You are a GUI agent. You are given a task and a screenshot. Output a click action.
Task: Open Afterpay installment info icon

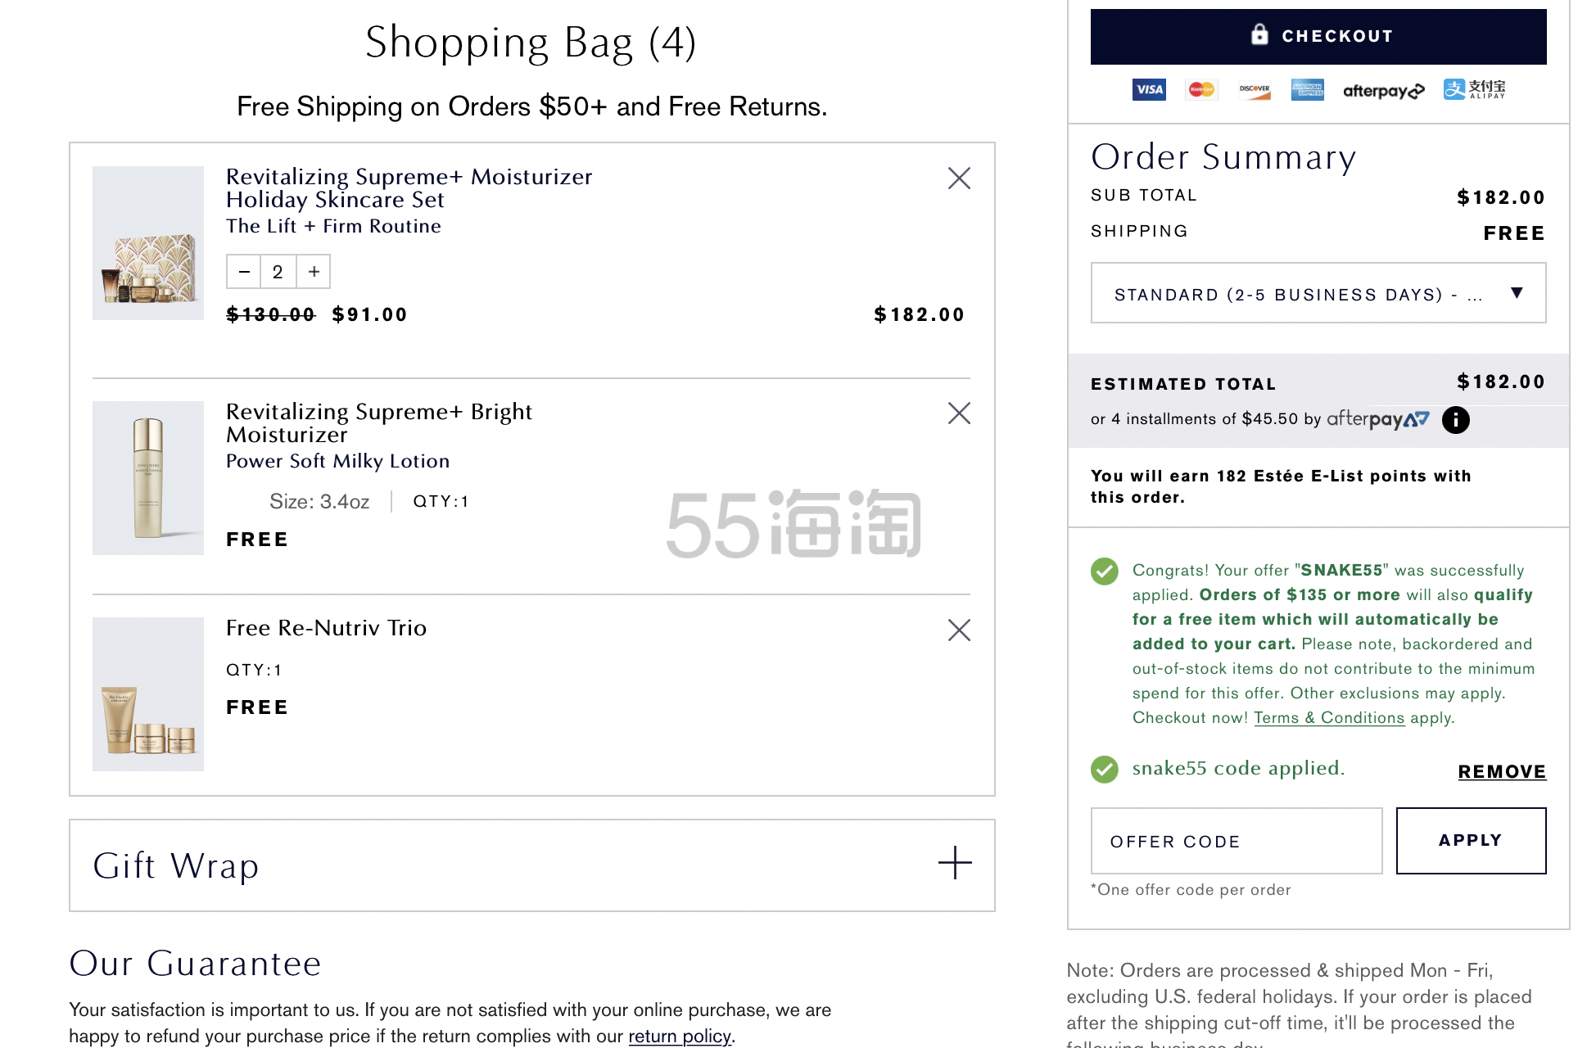tap(1455, 420)
